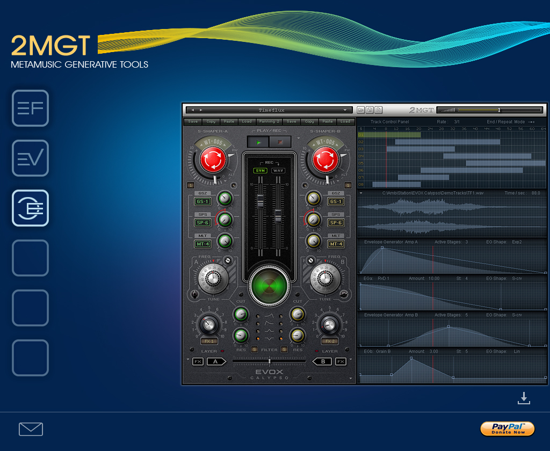Click the EF sidebar icon

coord(31,108)
